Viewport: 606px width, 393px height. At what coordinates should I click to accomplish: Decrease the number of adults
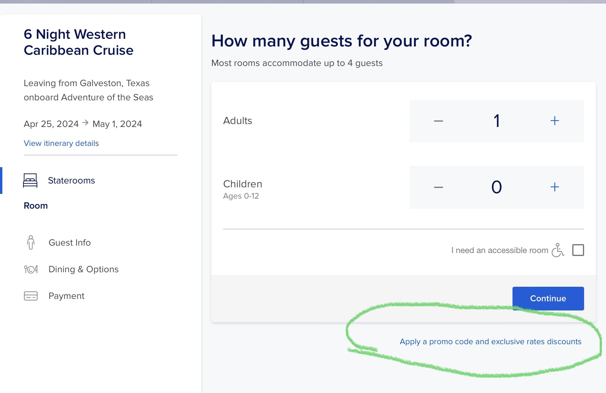438,121
